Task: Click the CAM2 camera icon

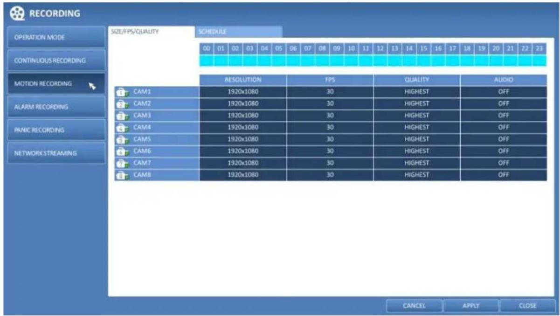Action: pyautogui.click(x=122, y=104)
